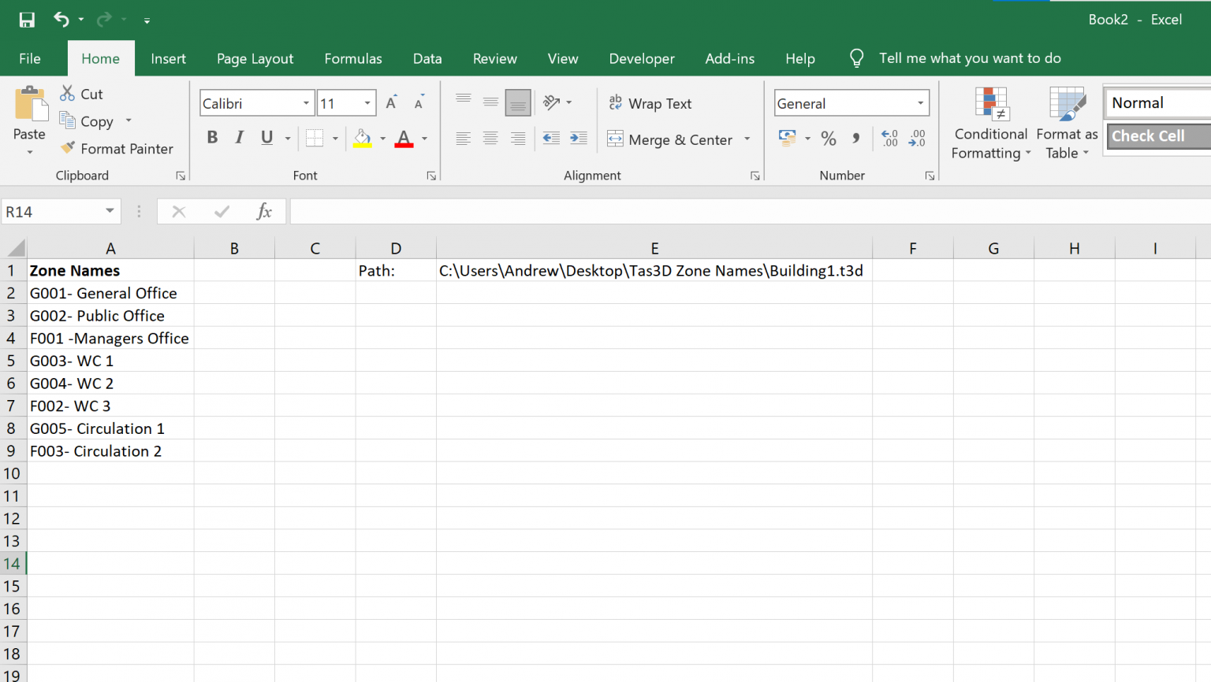Screen dimensions: 1211x682
Task: Click the Merge & Center button
Action: pyautogui.click(x=678, y=139)
